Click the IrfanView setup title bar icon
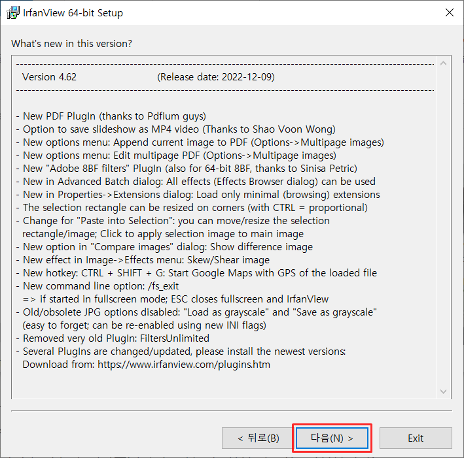This screenshot has height=458, width=464. pos(13,12)
